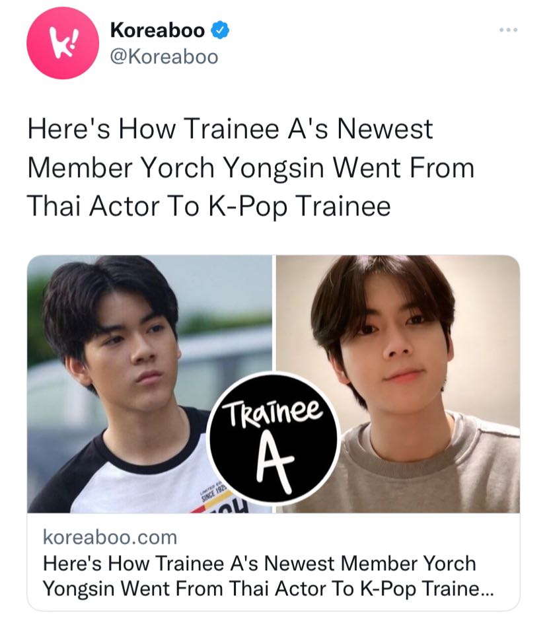
Task: Click the handwritten Trainee word in logo
Action: click(273, 411)
